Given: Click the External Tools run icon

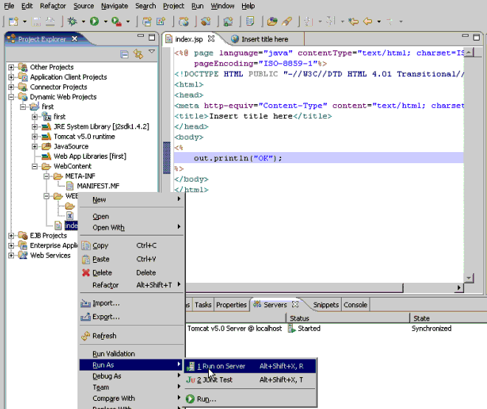Looking at the screenshot, I should coord(117,21).
